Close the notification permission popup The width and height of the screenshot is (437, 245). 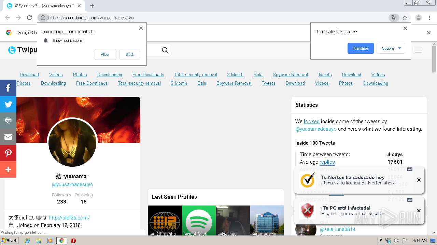[141, 28]
